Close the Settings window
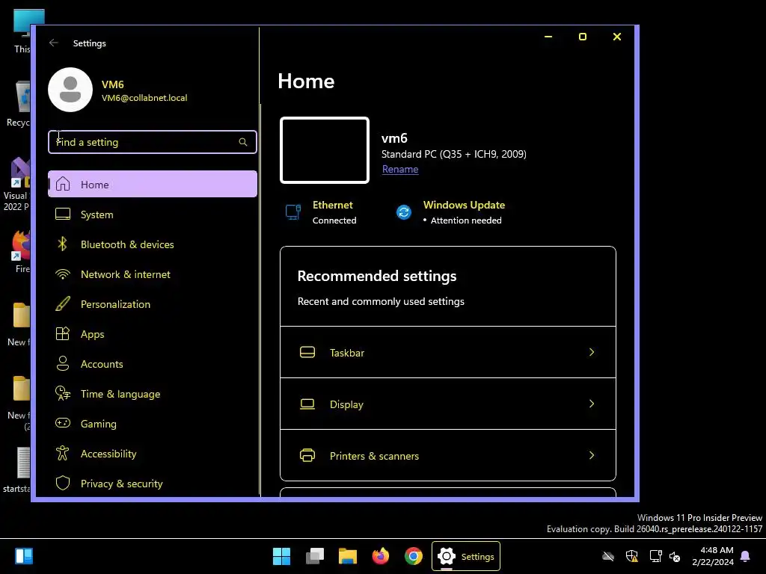The image size is (766, 574). (617, 37)
